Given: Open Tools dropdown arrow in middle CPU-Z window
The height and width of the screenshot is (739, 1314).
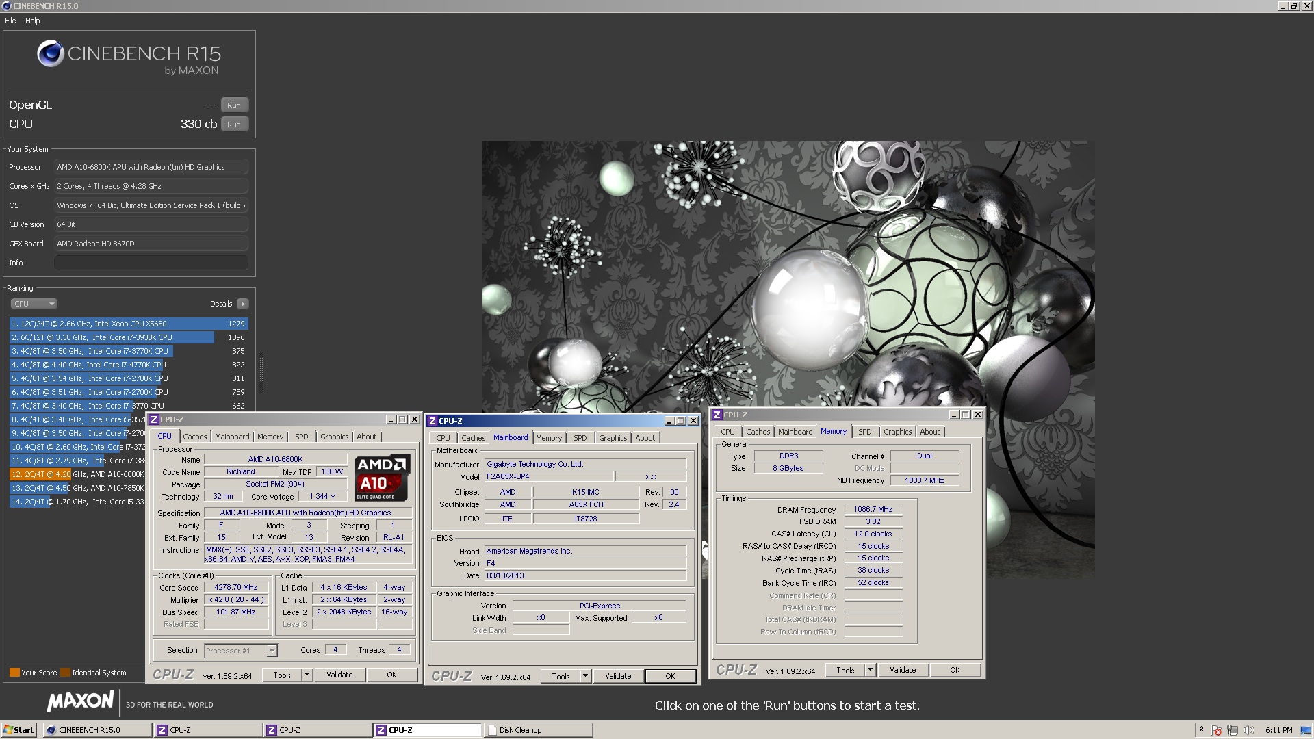Looking at the screenshot, I should [586, 677].
